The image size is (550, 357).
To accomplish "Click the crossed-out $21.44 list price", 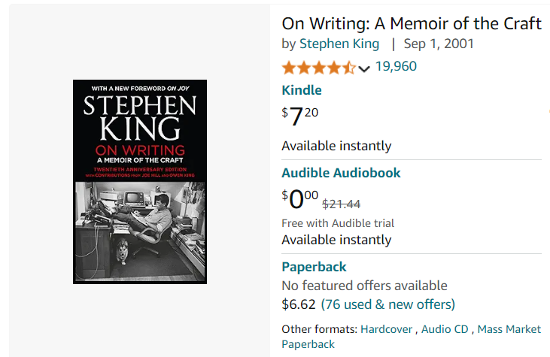I will [x=342, y=204].
